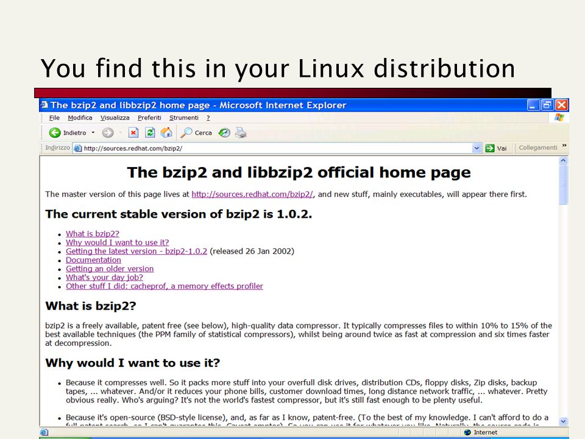The image size is (585, 439).
Task: Click the green Indietro back arrow
Action: coord(55,132)
